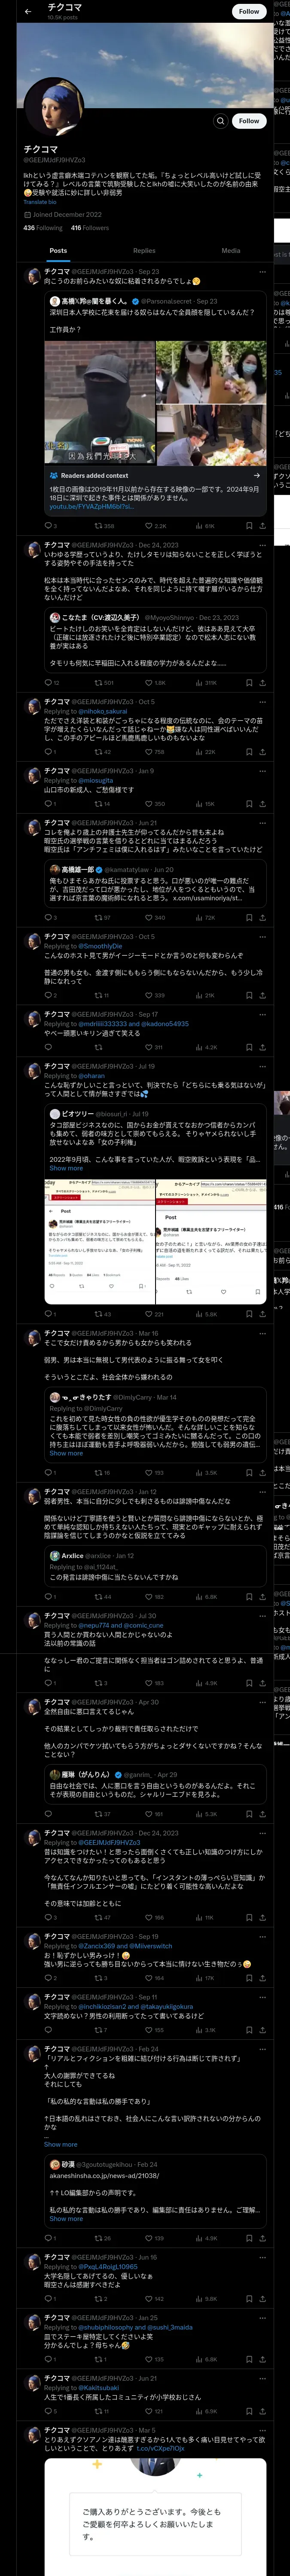Repost the post showing 501 reposts
This screenshot has width=290, height=2576.
click(x=104, y=683)
